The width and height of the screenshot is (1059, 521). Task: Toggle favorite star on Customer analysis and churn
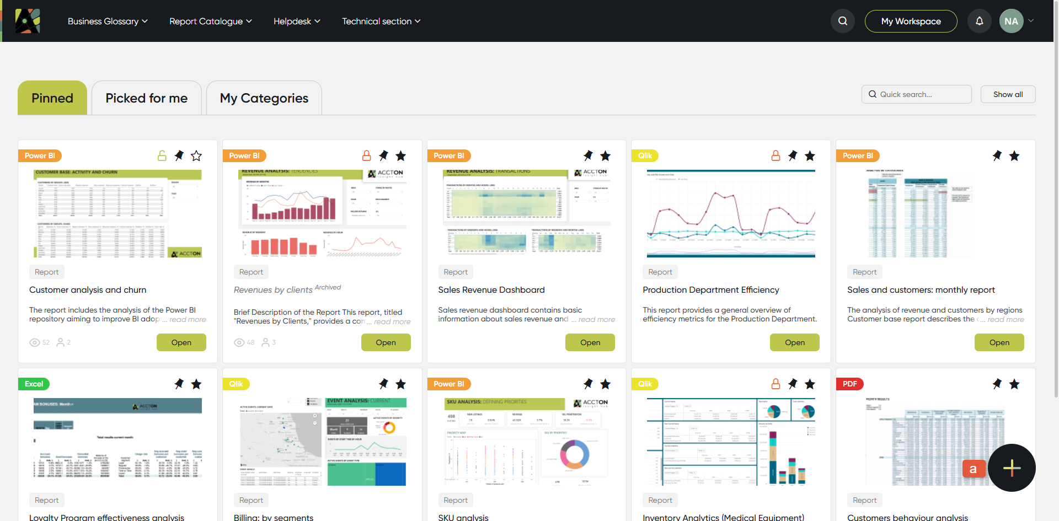[x=196, y=156]
